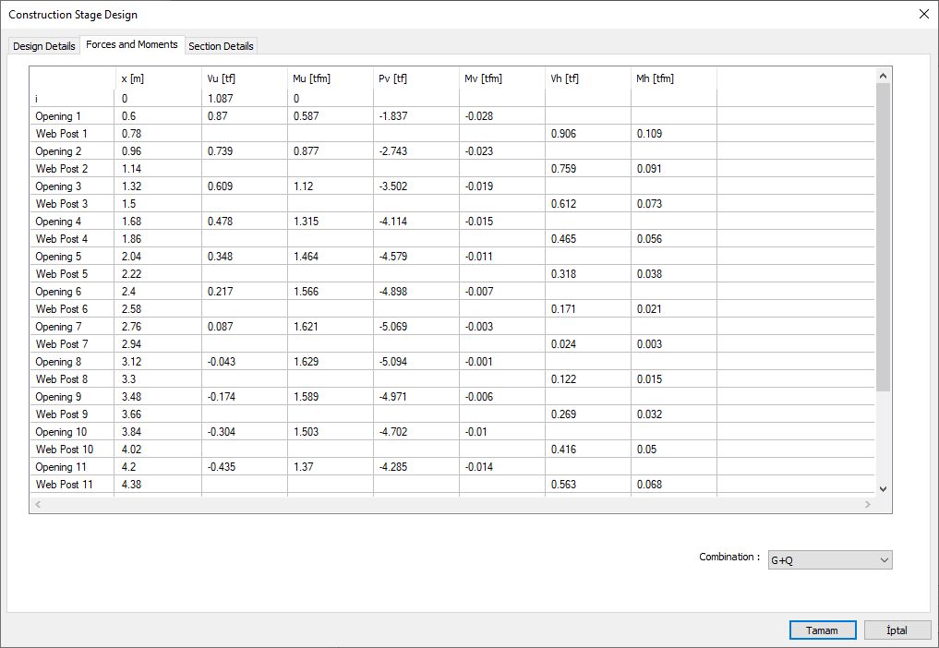Select the Opening 11 row label
This screenshot has height=648, width=939.
click(x=61, y=467)
